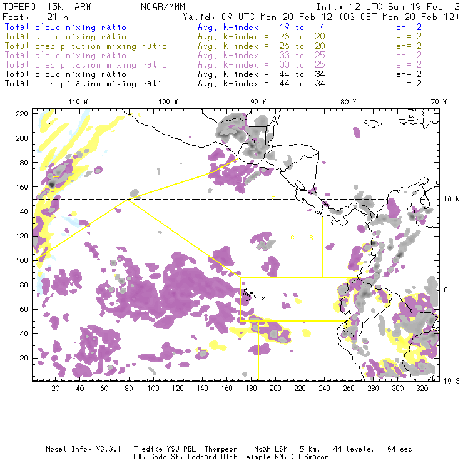Click the blue 'sm= 2' legend value
The height and width of the screenshot is (463, 463).
tap(409, 27)
